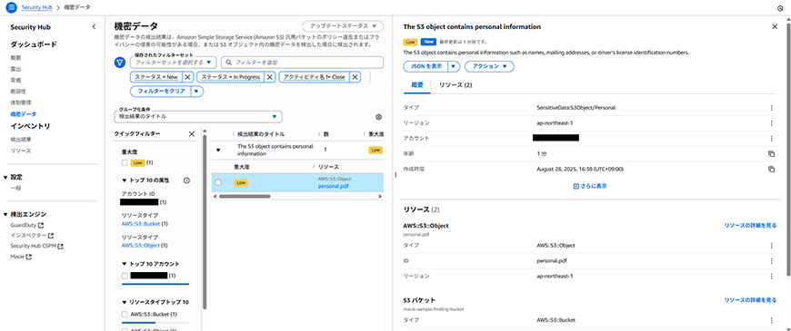Collapse the 設定 sidebar section

click(5, 177)
